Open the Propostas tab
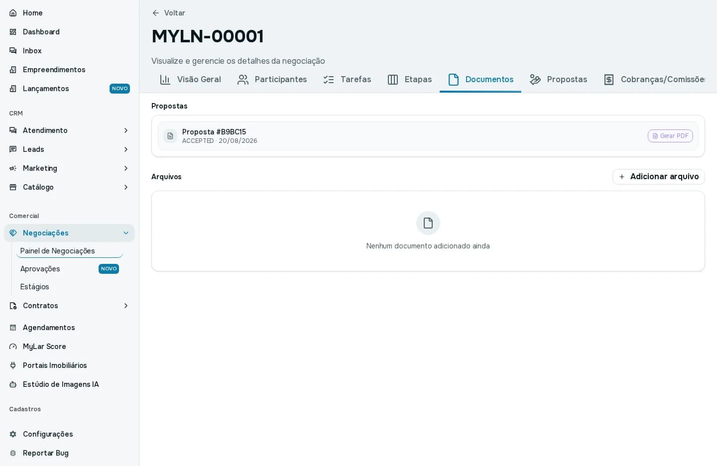 (558, 80)
